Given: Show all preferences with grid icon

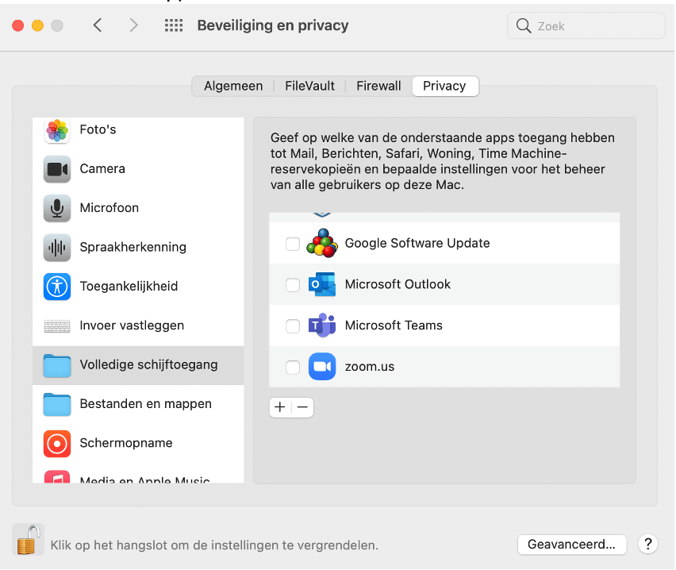Looking at the screenshot, I should (174, 25).
